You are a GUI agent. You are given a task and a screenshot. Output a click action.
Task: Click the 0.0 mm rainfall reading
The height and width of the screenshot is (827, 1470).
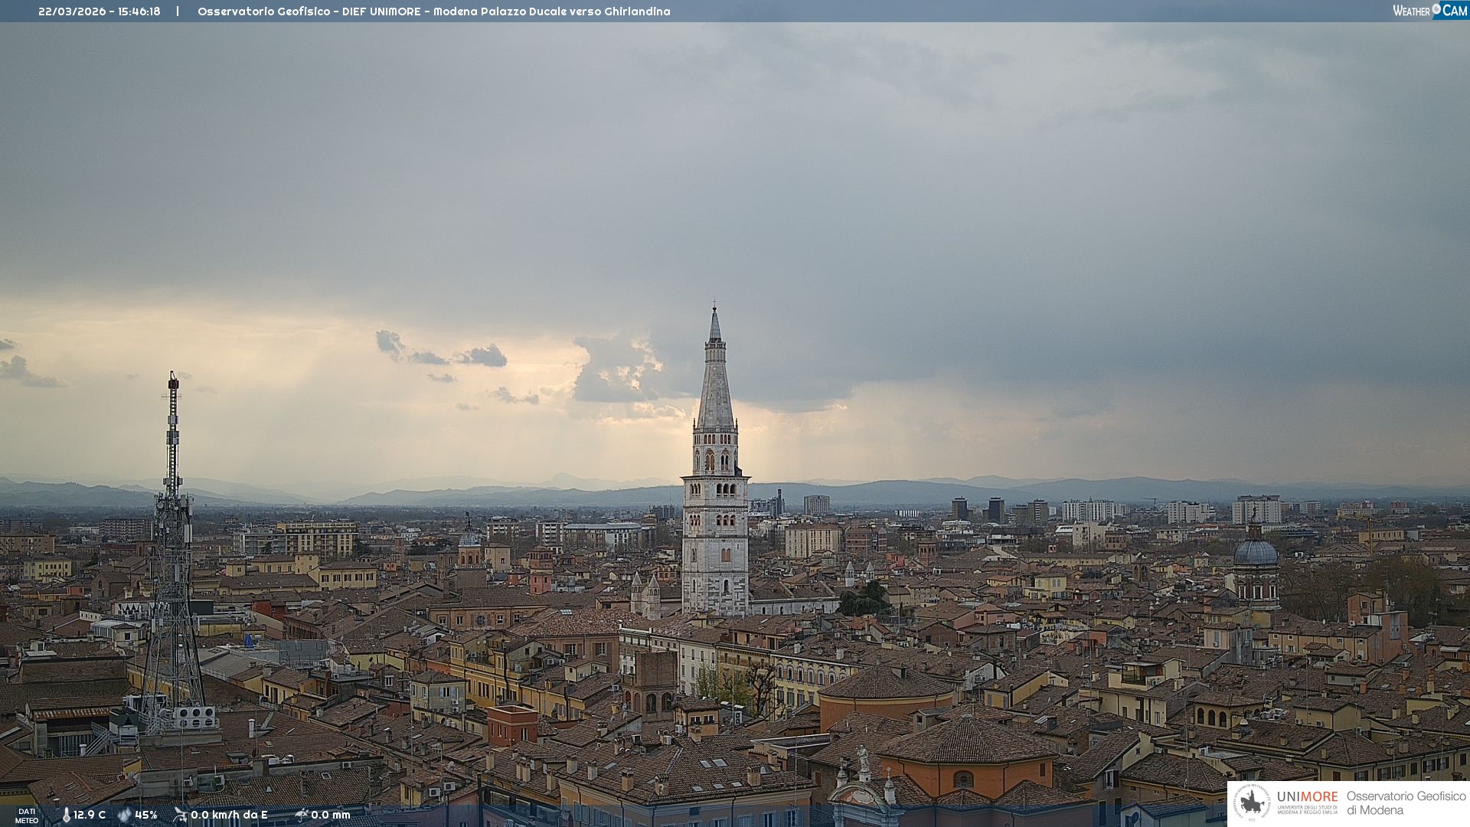pyautogui.click(x=331, y=815)
